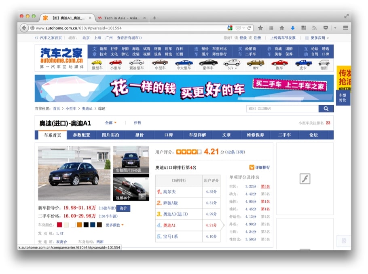Expand the 全部 dropdown next to 奥迪A1
Viewport: 368px width, 274px height.
(x=110, y=123)
